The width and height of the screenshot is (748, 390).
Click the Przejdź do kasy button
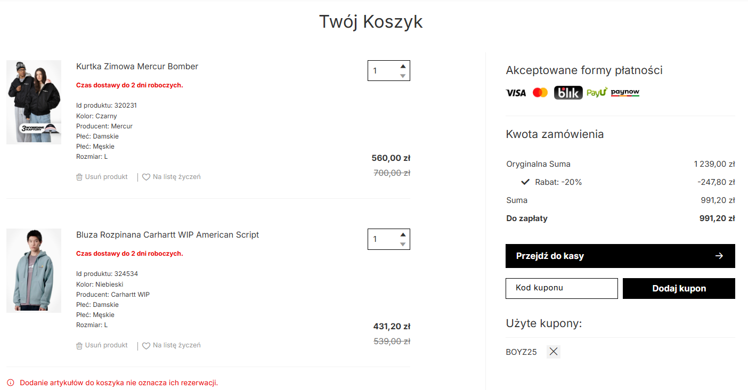(620, 256)
